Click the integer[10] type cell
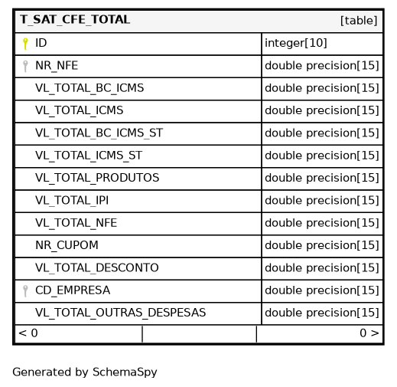 point(322,44)
